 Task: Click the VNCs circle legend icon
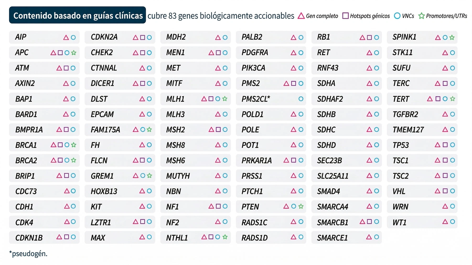point(397,16)
